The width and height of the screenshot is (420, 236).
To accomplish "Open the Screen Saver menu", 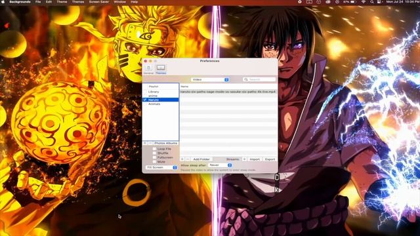I will pyautogui.click(x=99, y=2).
